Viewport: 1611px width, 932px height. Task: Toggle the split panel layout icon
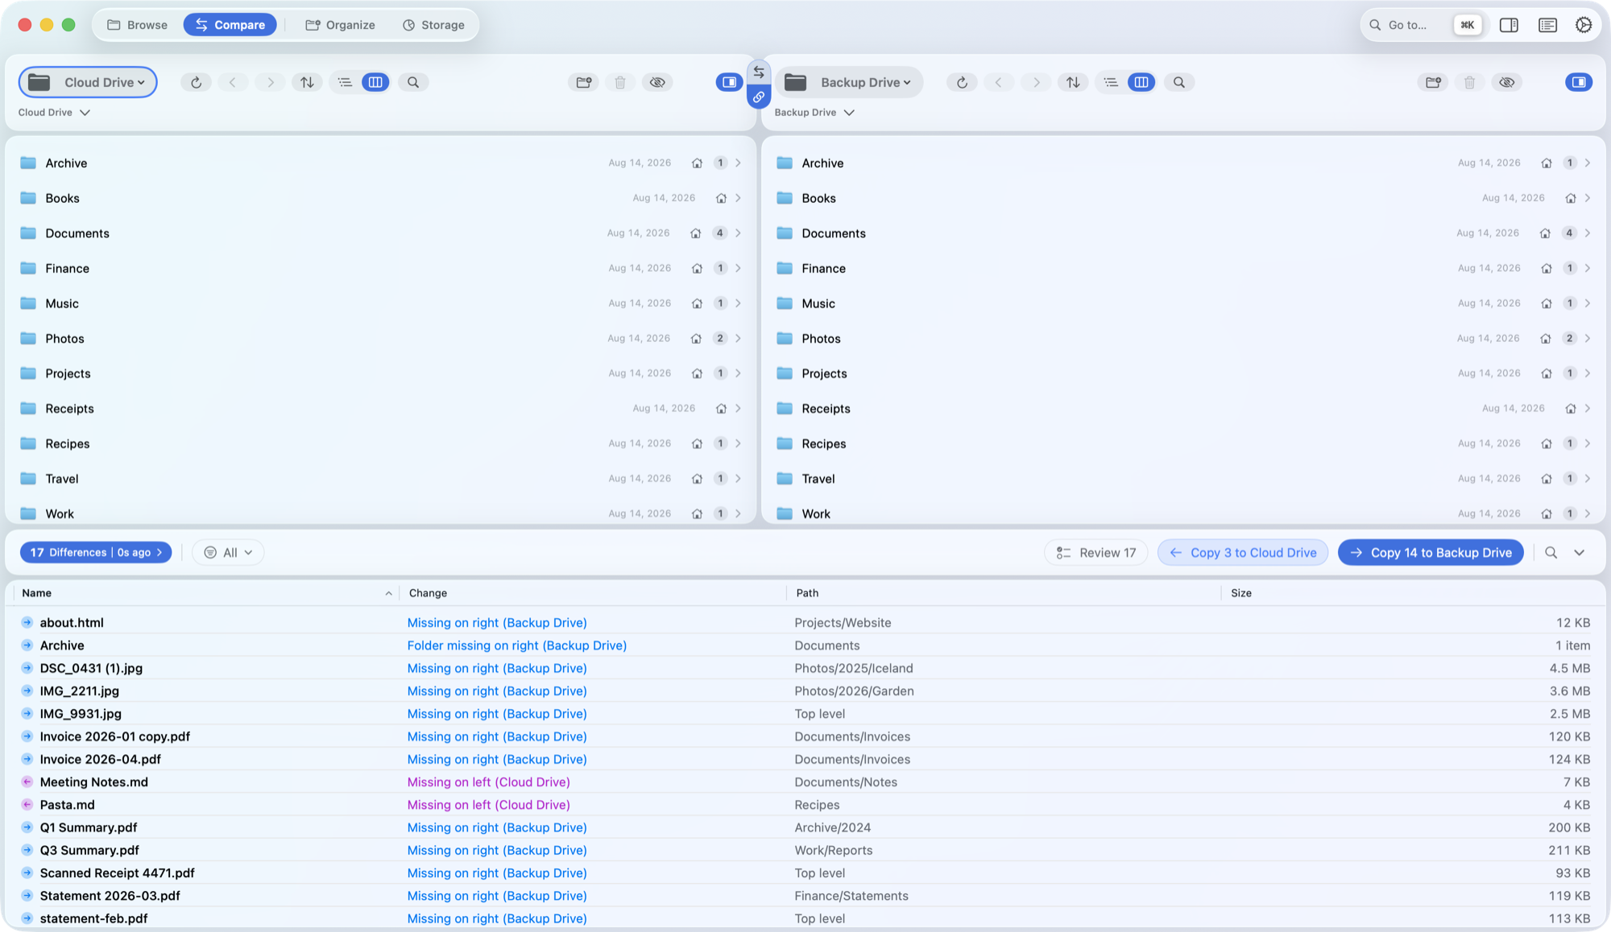(x=1510, y=25)
